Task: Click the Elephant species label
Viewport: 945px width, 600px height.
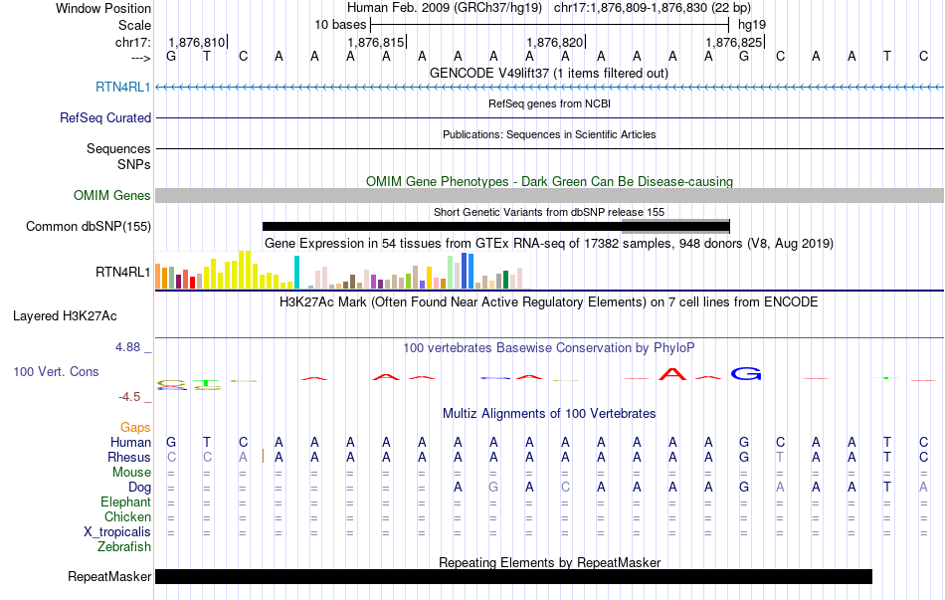Action: point(125,502)
